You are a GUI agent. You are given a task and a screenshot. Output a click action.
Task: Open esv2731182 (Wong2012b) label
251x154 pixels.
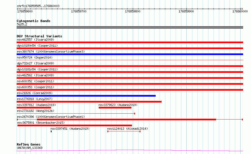point(36,111)
